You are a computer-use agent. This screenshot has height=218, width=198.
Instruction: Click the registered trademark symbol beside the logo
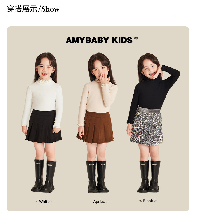[x=136, y=38]
